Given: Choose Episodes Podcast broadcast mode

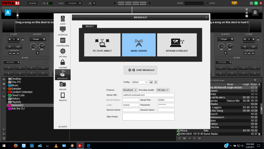Looking at the screenshot, I should 177,45.
